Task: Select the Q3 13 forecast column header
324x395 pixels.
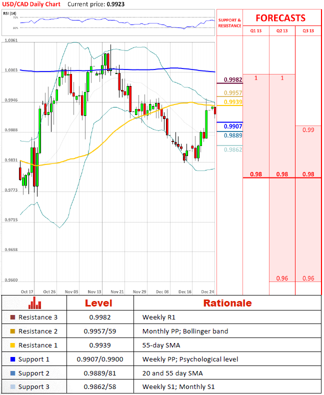Action: click(x=308, y=30)
